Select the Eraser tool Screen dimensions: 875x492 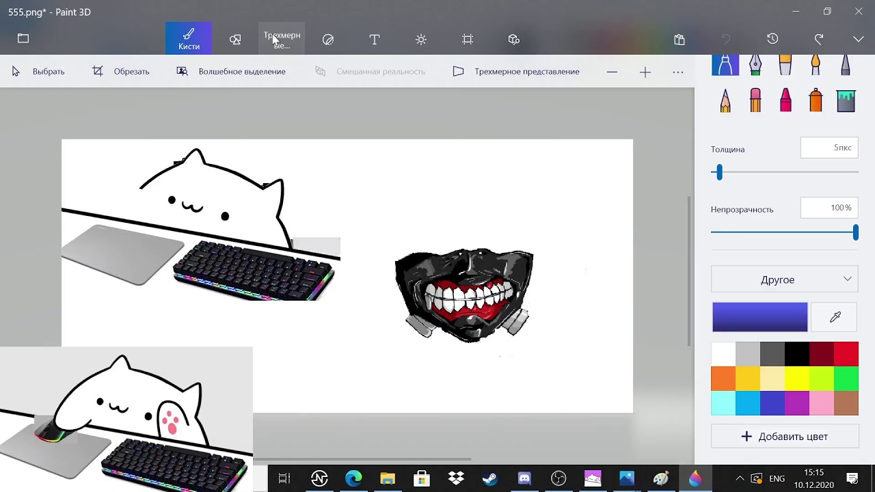[x=755, y=100]
